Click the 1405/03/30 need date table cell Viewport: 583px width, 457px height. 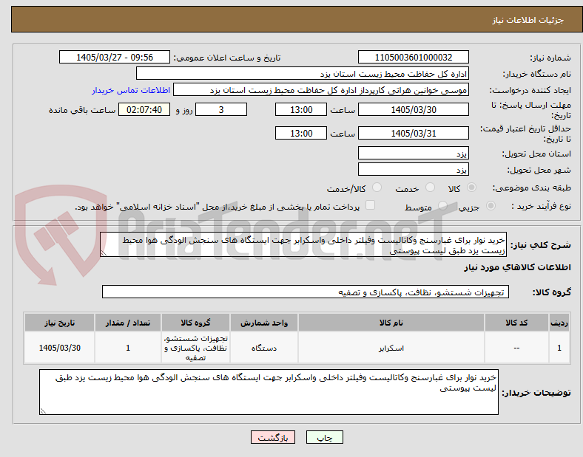tap(59, 348)
